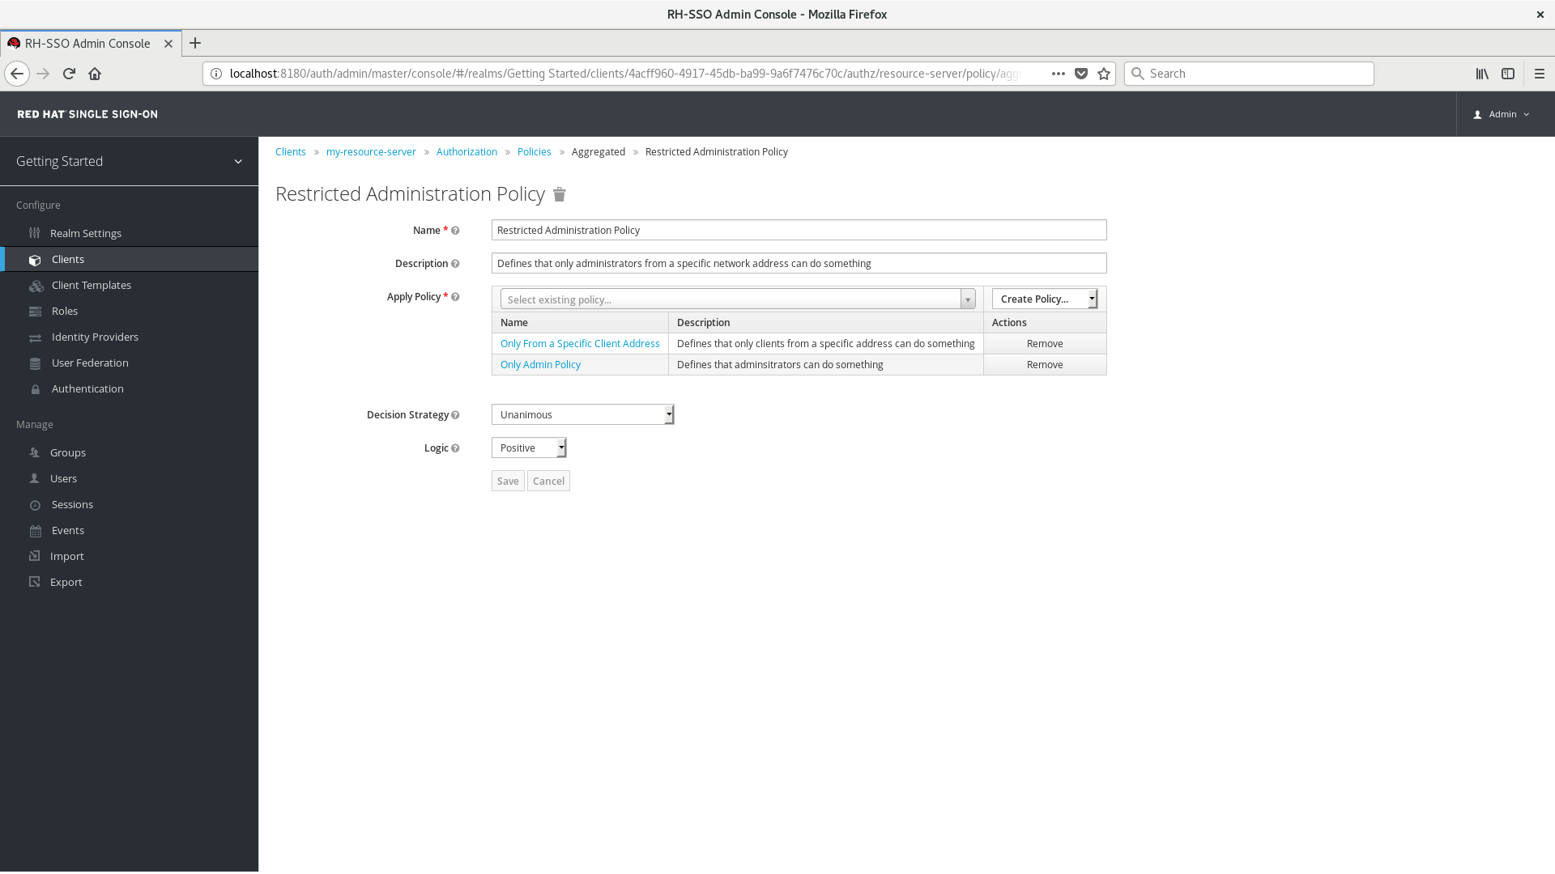Click the User Federation icon in sidebar
This screenshot has width=1555, height=874.
[x=36, y=362]
